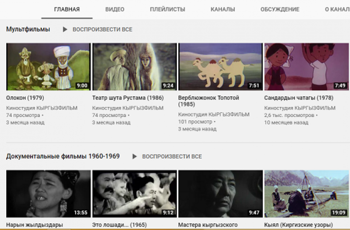Open the Мультфильмы section heading
The width and height of the screenshot is (350, 230).
click(x=28, y=29)
